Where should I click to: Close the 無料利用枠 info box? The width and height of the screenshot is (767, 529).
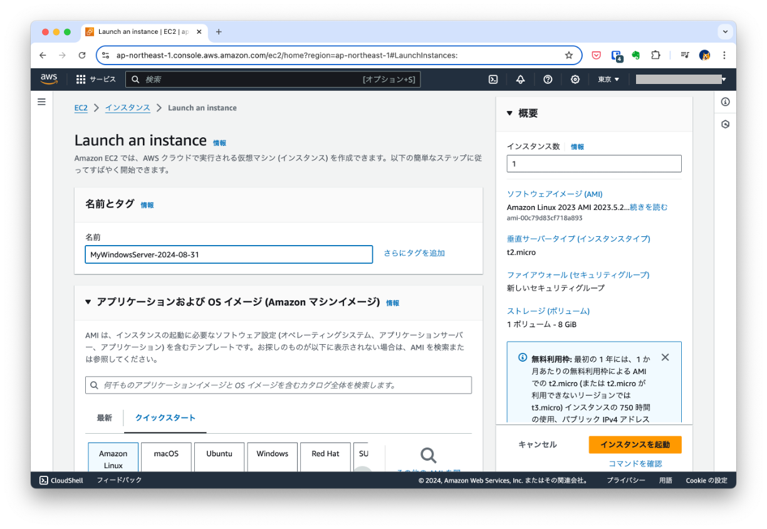[x=665, y=357]
